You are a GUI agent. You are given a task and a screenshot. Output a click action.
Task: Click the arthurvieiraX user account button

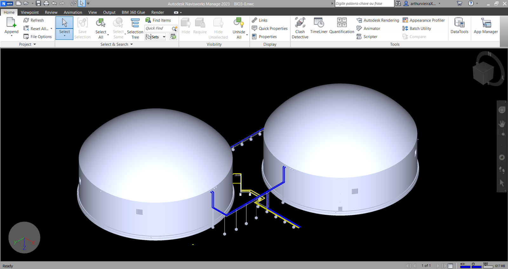click(422, 3)
